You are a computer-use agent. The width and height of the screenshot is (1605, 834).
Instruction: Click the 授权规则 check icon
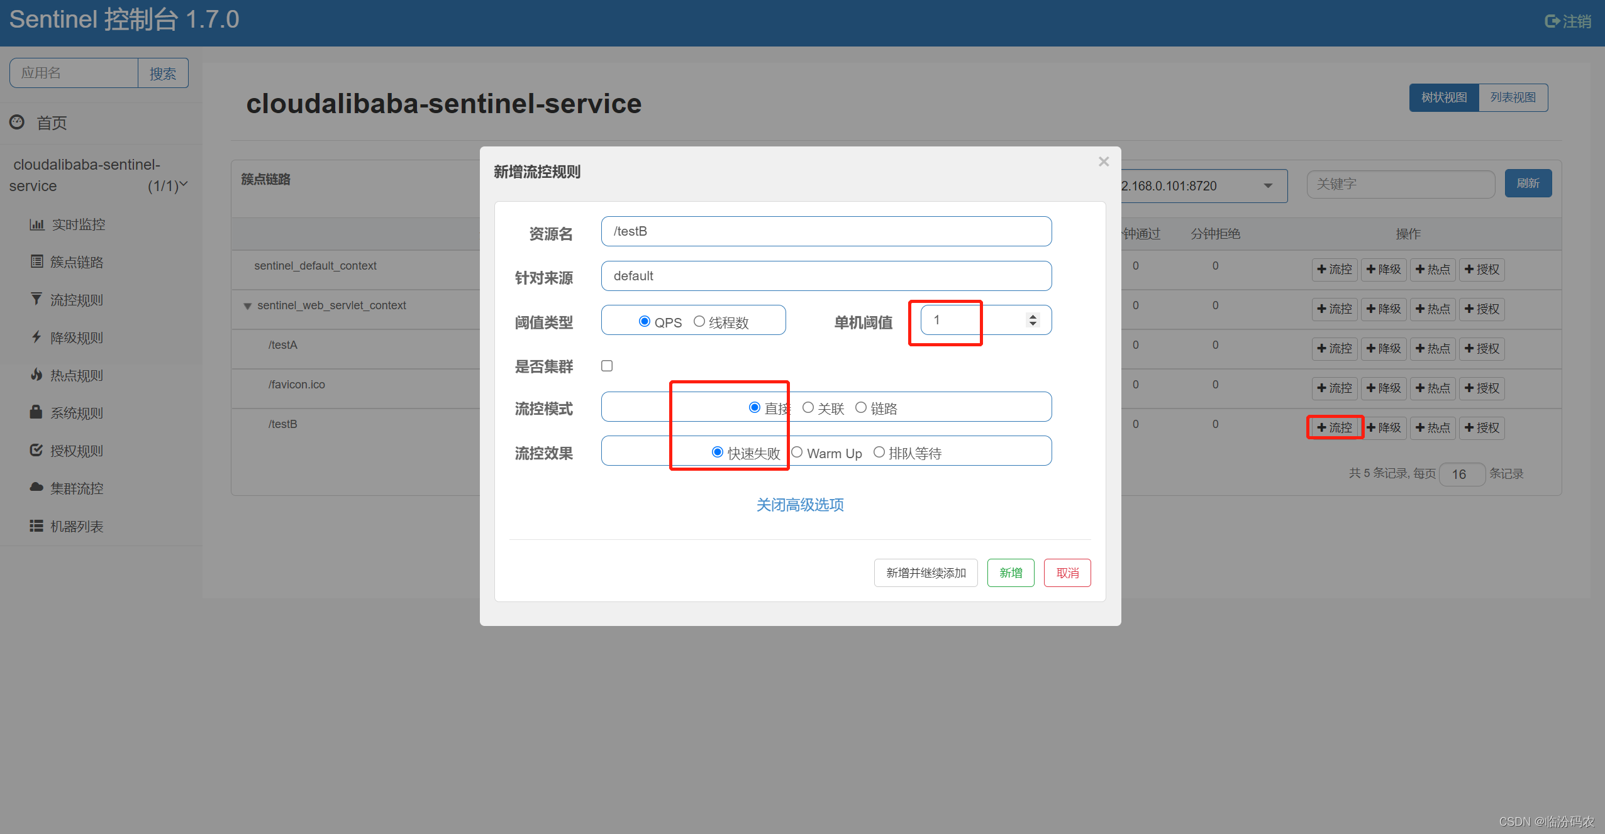36,450
